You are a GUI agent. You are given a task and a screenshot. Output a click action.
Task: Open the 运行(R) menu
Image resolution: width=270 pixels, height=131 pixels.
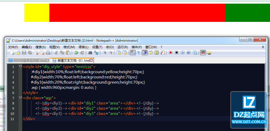[x=123, y=47]
